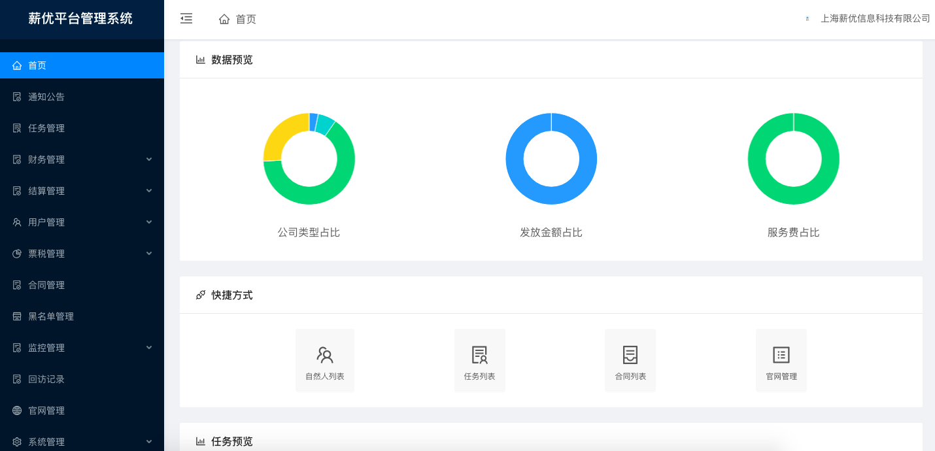Screen dimensions: 935x451
Task: Click the 上海薪优信息科技有限公司 account name
Action: pos(875,19)
